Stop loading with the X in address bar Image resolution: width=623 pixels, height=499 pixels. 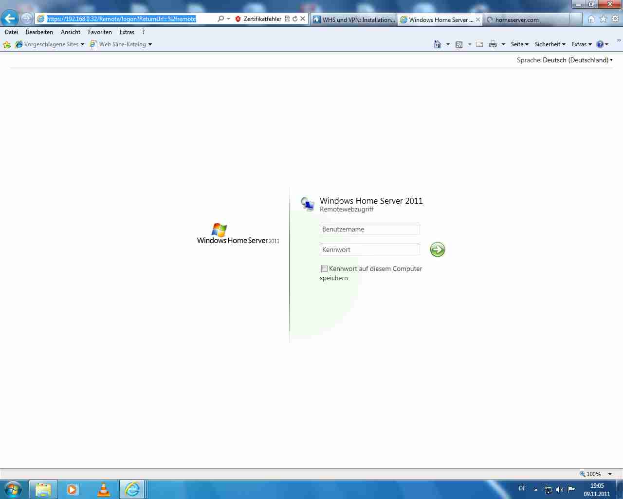(x=303, y=19)
